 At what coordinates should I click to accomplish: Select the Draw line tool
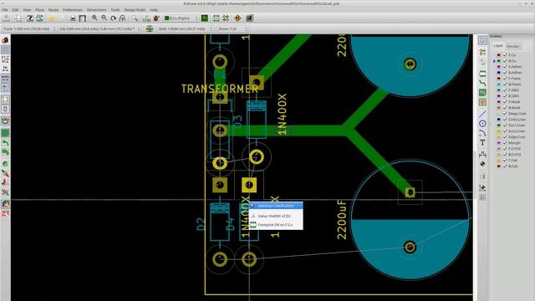[x=482, y=114]
